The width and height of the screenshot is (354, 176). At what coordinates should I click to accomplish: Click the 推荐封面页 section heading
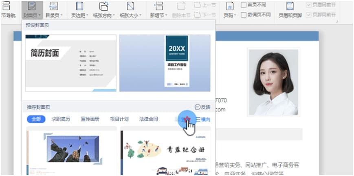tap(38, 107)
